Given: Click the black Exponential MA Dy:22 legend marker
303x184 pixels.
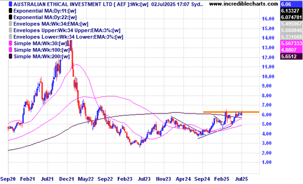Looking at the screenshot, I should click(11, 17).
